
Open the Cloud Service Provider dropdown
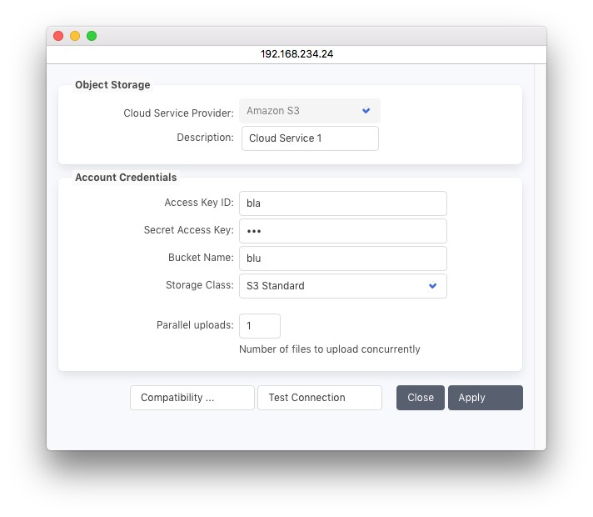pos(309,111)
